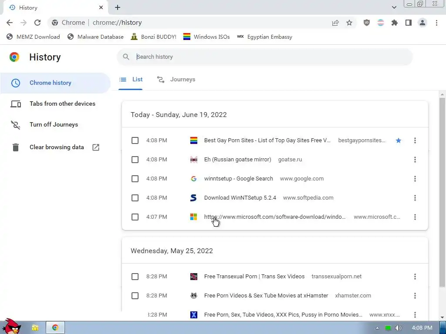Click the 4:08 PM taskbar clock
Image resolution: width=446 pixels, height=334 pixels.
coord(422,328)
